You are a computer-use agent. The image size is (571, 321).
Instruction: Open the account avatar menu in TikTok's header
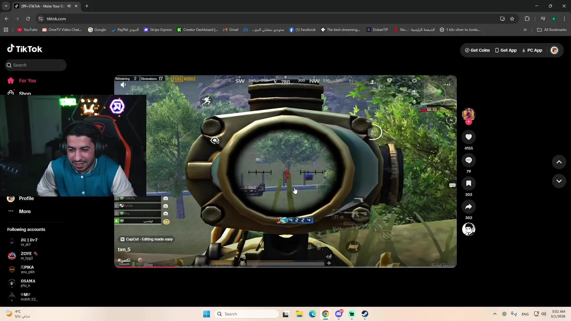click(554, 50)
